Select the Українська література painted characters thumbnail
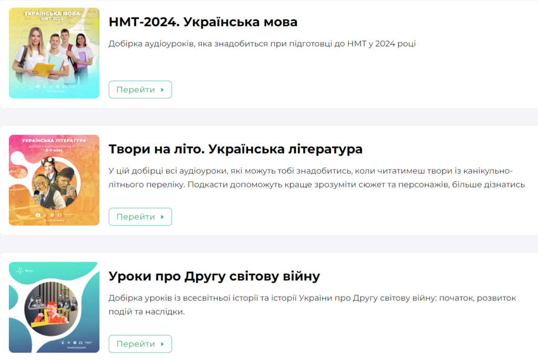538x360 pixels. click(x=54, y=180)
